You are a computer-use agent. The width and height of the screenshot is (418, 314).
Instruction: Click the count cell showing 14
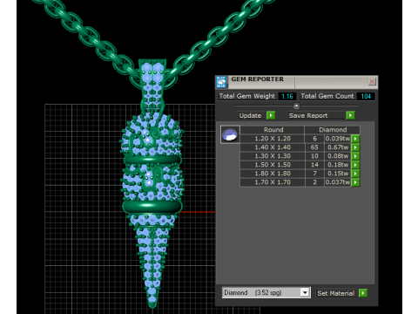point(314,165)
